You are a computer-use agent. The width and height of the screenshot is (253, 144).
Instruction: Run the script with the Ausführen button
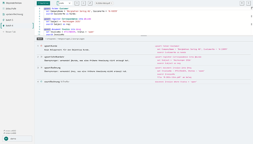43,3
